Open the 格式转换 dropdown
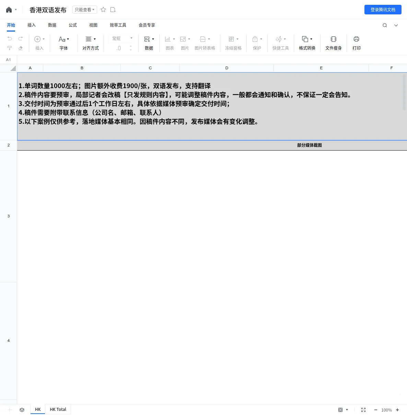The image size is (407, 415). click(307, 43)
